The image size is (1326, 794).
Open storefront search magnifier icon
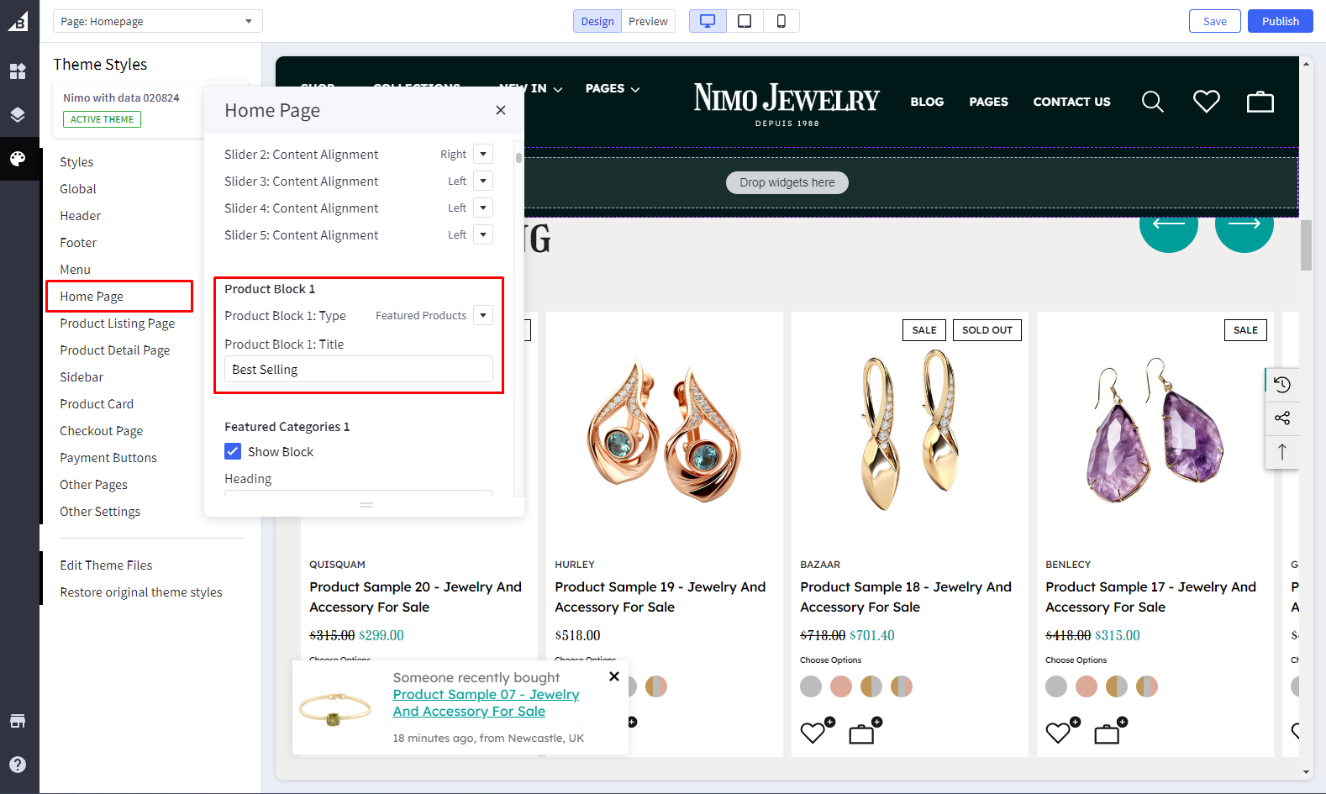pyautogui.click(x=1153, y=102)
